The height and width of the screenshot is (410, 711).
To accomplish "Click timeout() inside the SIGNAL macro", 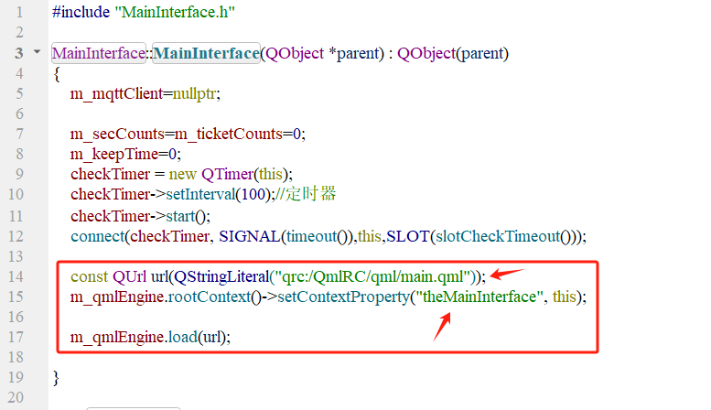I will click(x=318, y=236).
